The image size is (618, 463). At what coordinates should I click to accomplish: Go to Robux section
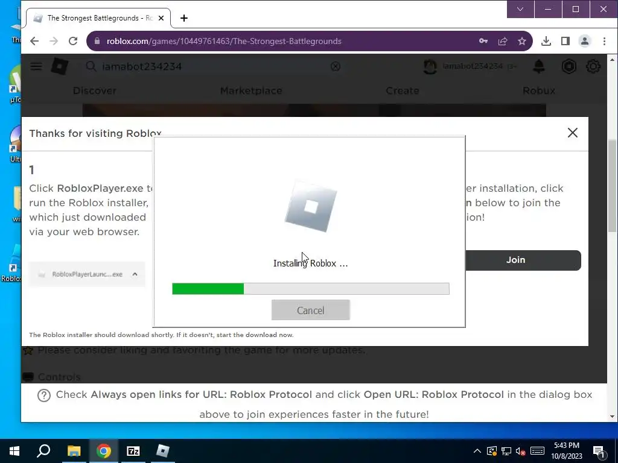tap(539, 90)
